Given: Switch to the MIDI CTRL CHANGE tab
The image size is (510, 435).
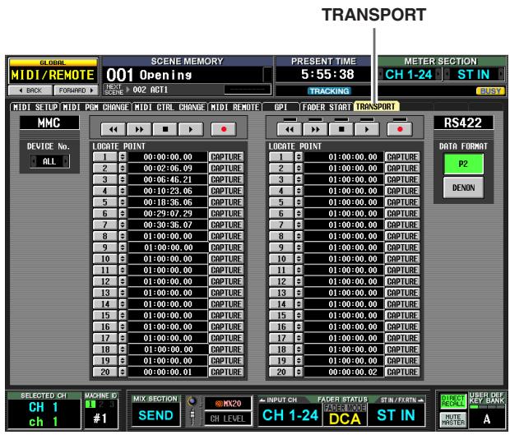Looking at the screenshot, I should [x=169, y=107].
